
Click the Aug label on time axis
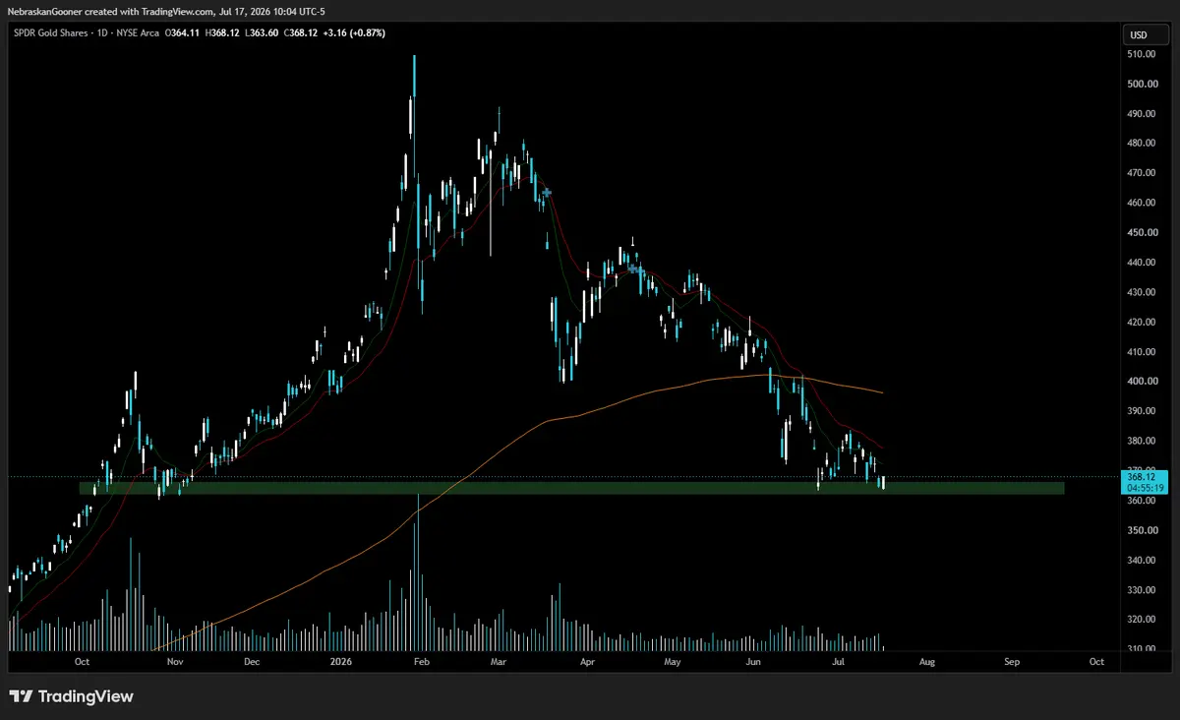(x=925, y=662)
